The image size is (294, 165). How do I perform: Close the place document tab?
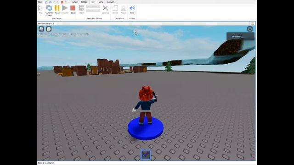pyautogui.click(x=54, y=23)
